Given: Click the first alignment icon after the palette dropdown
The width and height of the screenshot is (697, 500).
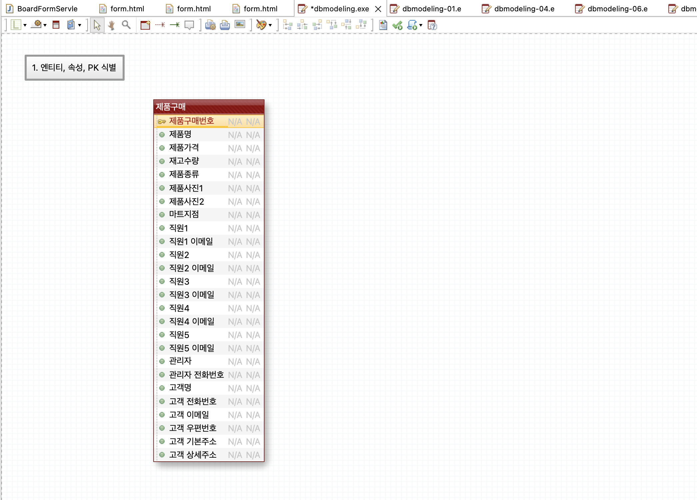Looking at the screenshot, I should pos(288,25).
